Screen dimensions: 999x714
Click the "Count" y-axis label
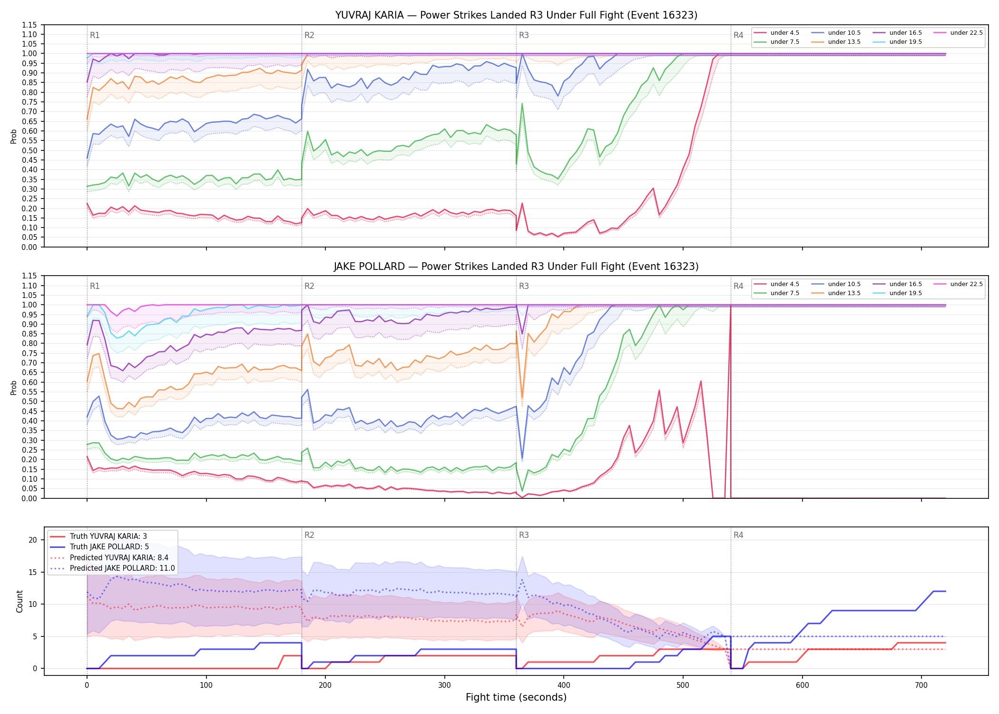(20, 601)
